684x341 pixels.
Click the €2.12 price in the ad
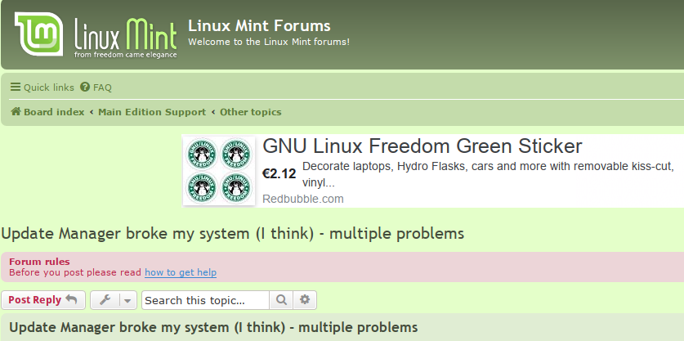coord(279,174)
